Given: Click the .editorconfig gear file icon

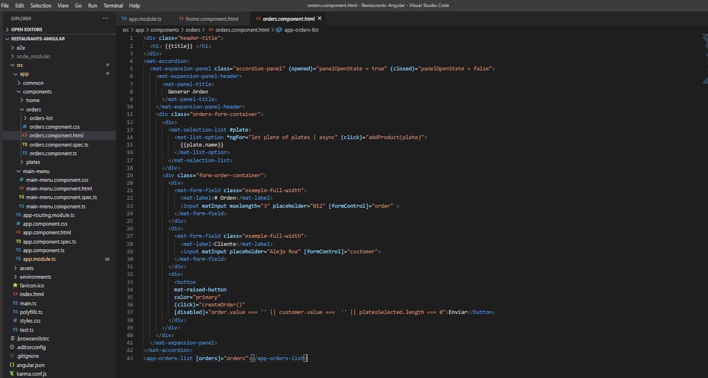Looking at the screenshot, I should coord(12,347).
